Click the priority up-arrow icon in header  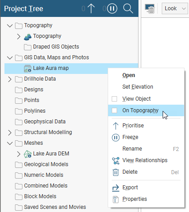coord(91,8)
